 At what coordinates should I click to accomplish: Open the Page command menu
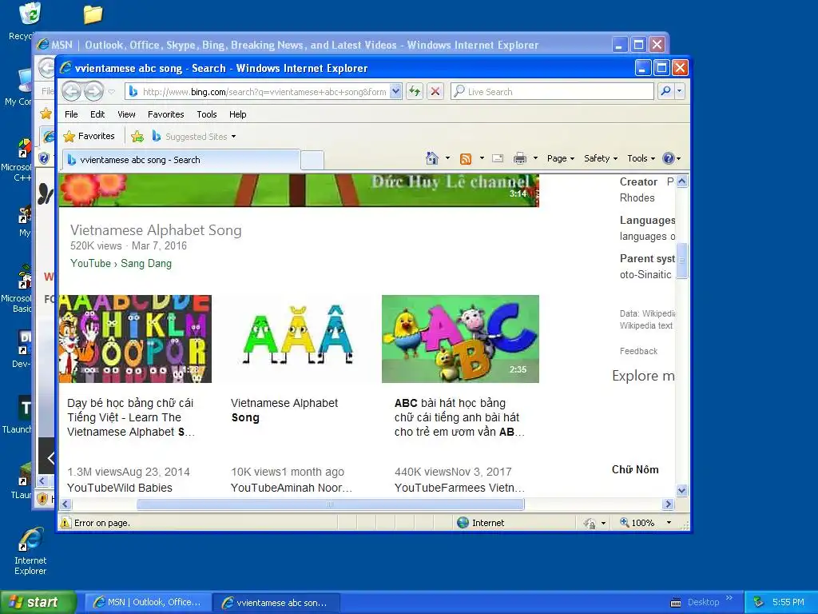(560, 158)
